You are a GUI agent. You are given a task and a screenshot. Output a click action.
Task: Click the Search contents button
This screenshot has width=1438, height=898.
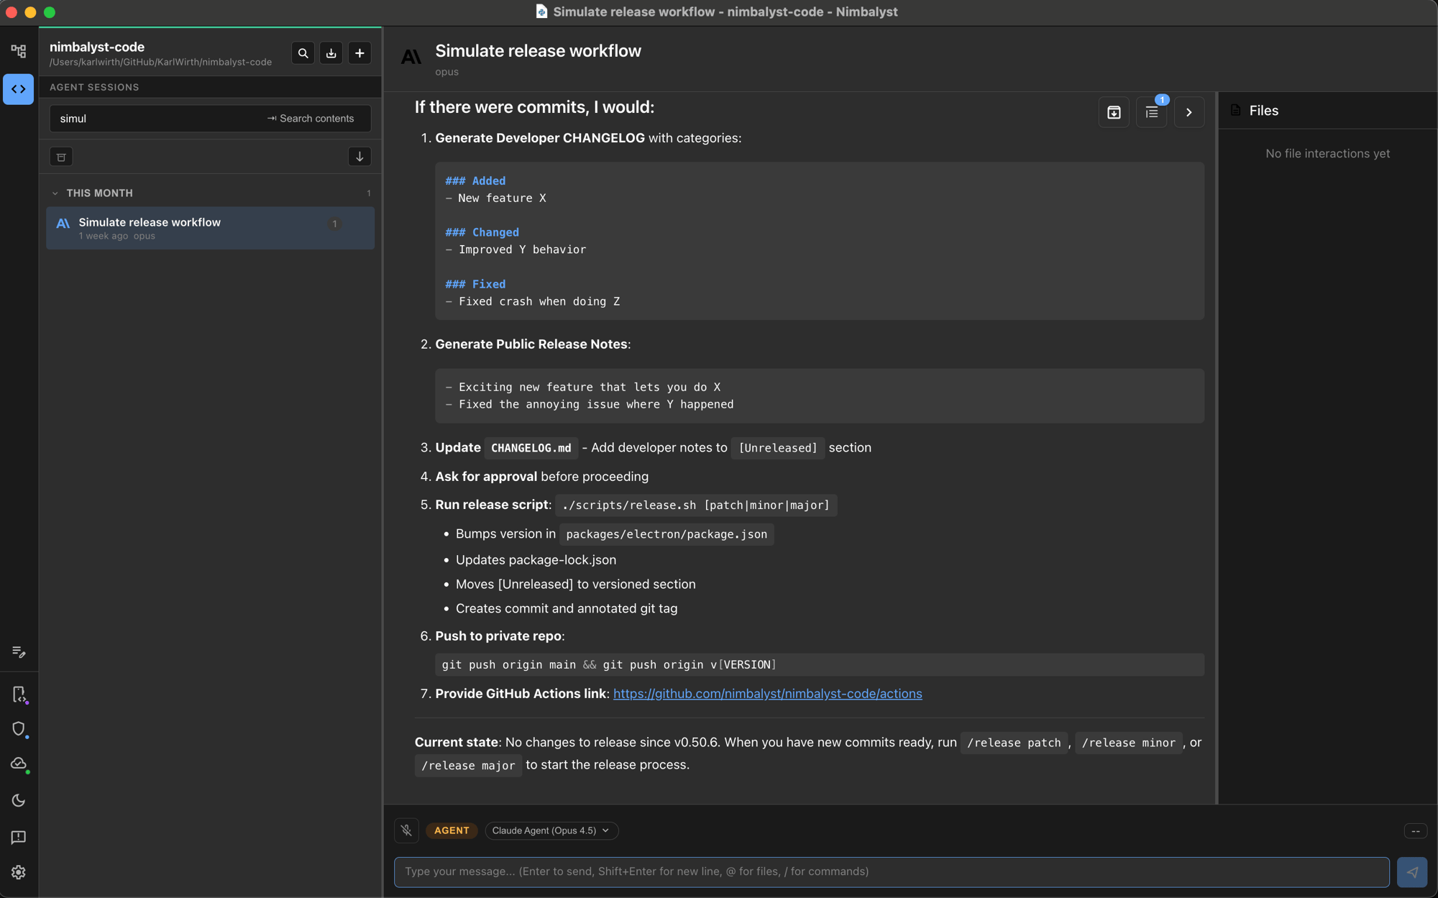click(311, 119)
